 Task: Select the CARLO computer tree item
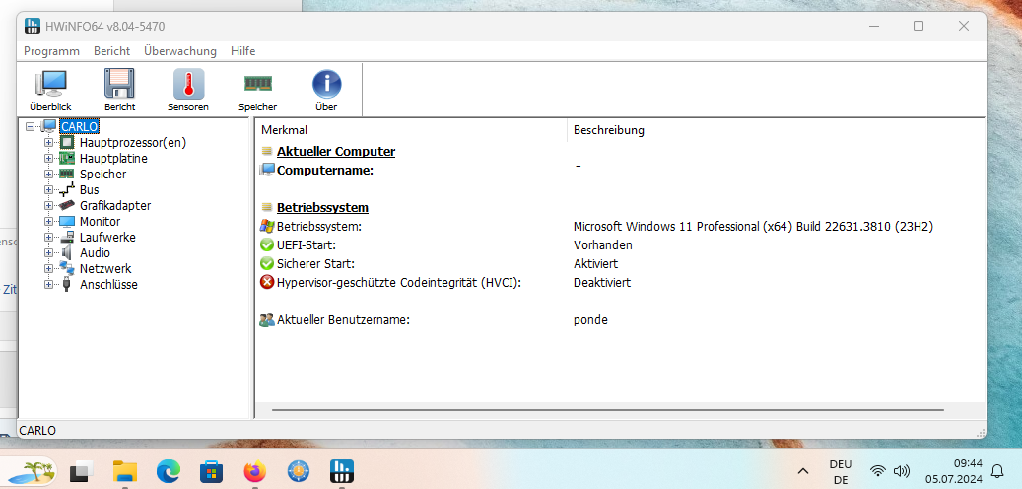pos(80,126)
